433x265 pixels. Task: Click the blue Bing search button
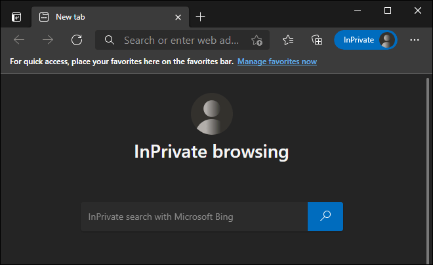point(325,217)
